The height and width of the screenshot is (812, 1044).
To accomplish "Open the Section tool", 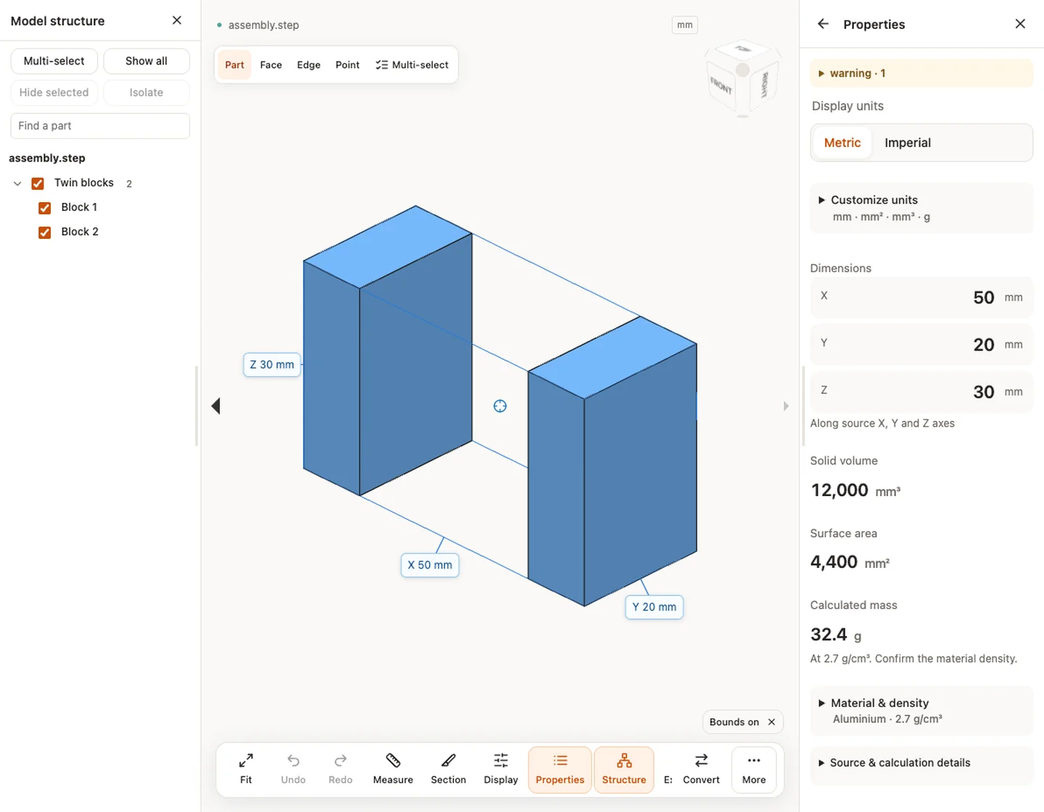I will tap(448, 769).
